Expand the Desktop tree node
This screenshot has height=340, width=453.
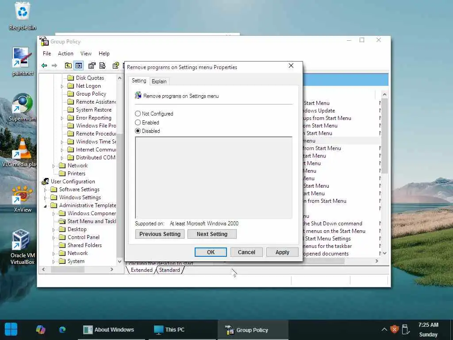click(54, 230)
